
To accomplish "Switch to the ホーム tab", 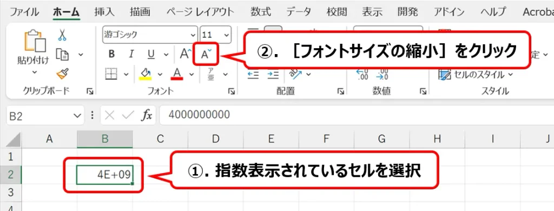I will point(66,12).
